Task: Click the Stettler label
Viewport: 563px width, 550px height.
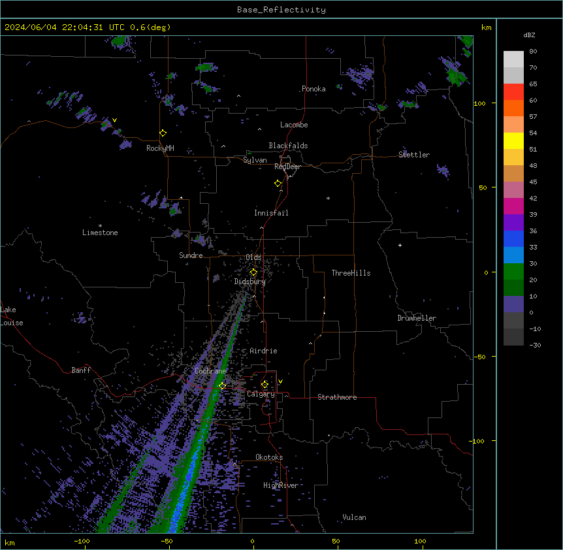Action: pyautogui.click(x=414, y=155)
